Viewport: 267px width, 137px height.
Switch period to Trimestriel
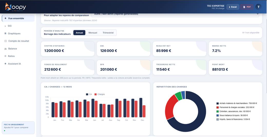pos(108,33)
